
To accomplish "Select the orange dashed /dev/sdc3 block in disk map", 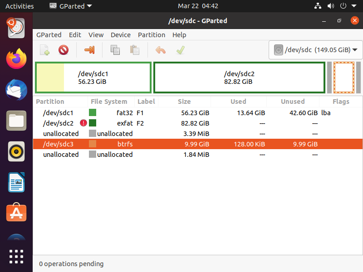I will pos(344,78).
